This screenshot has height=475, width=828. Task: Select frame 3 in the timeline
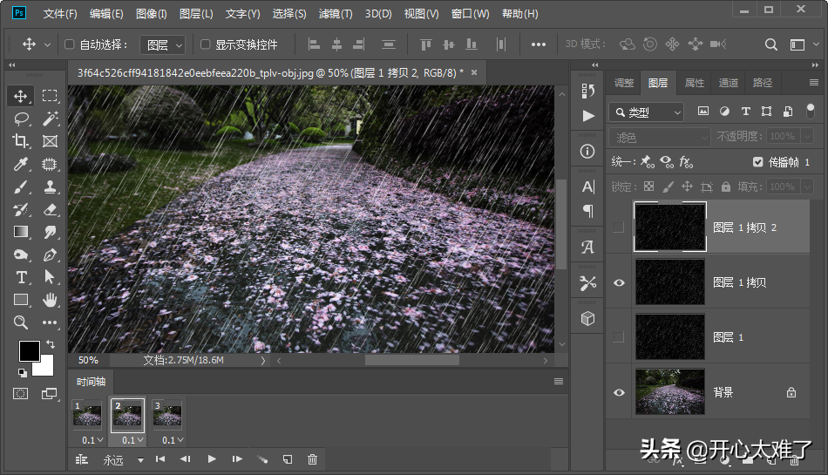167,416
